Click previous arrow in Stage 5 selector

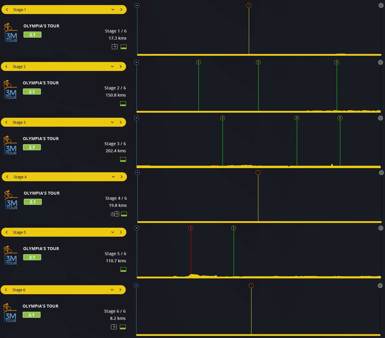point(7,232)
